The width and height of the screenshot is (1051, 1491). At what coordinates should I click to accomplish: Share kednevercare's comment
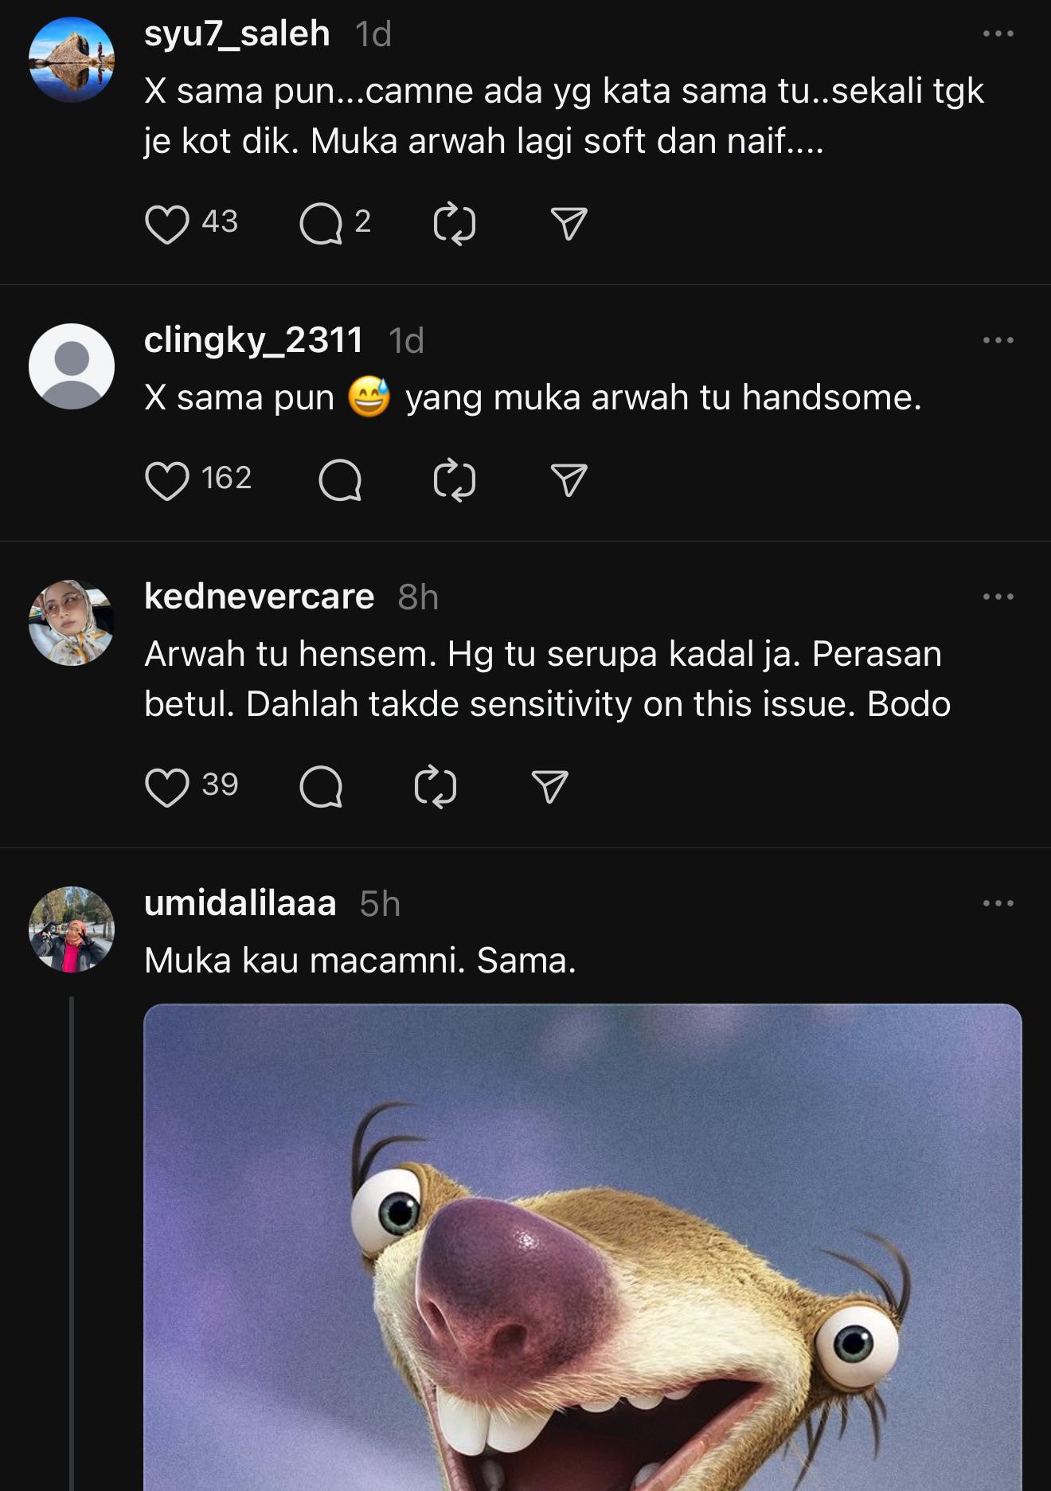click(x=549, y=787)
